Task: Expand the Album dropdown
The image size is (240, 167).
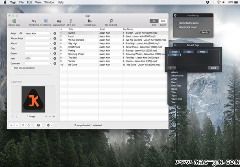Action: click(50, 43)
